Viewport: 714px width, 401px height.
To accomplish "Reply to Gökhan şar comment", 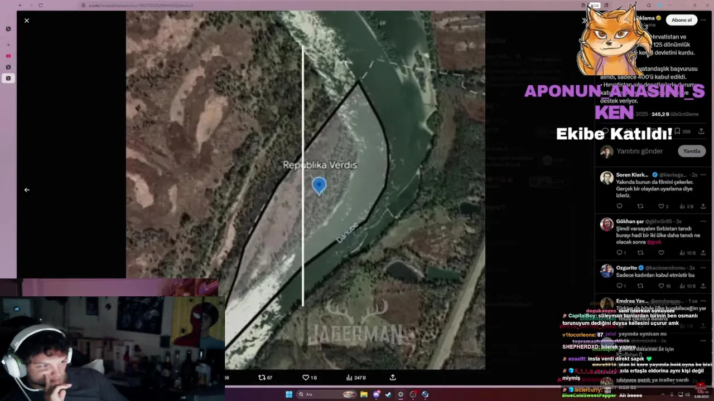I will (x=621, y=253).
